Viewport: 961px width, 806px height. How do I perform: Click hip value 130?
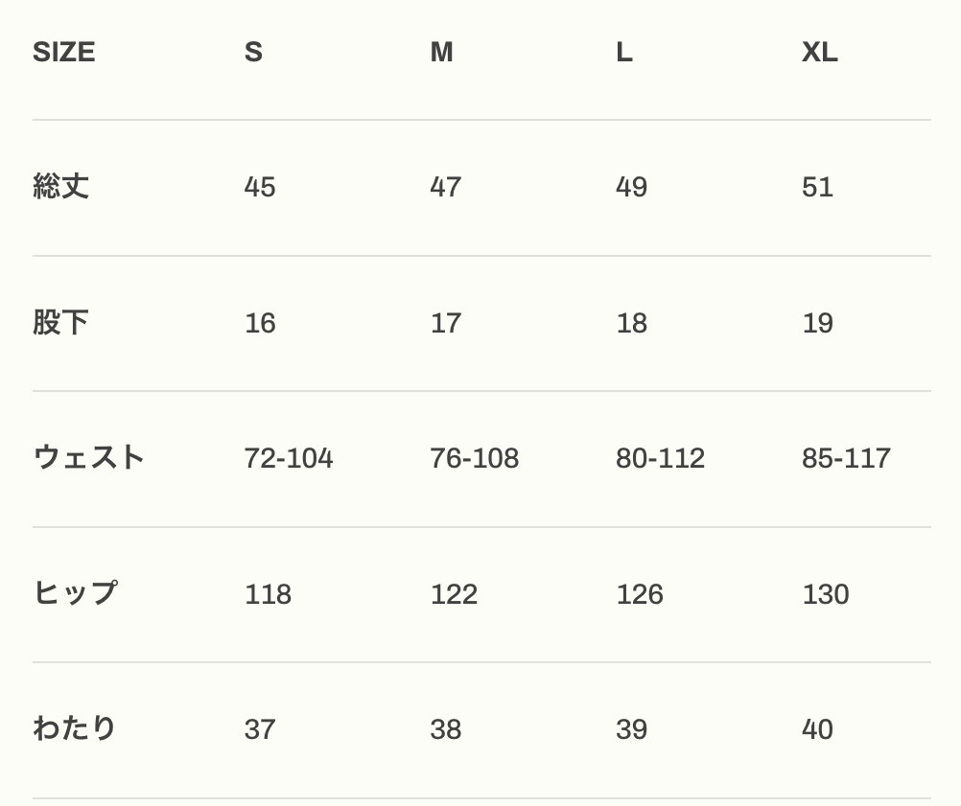826,594
